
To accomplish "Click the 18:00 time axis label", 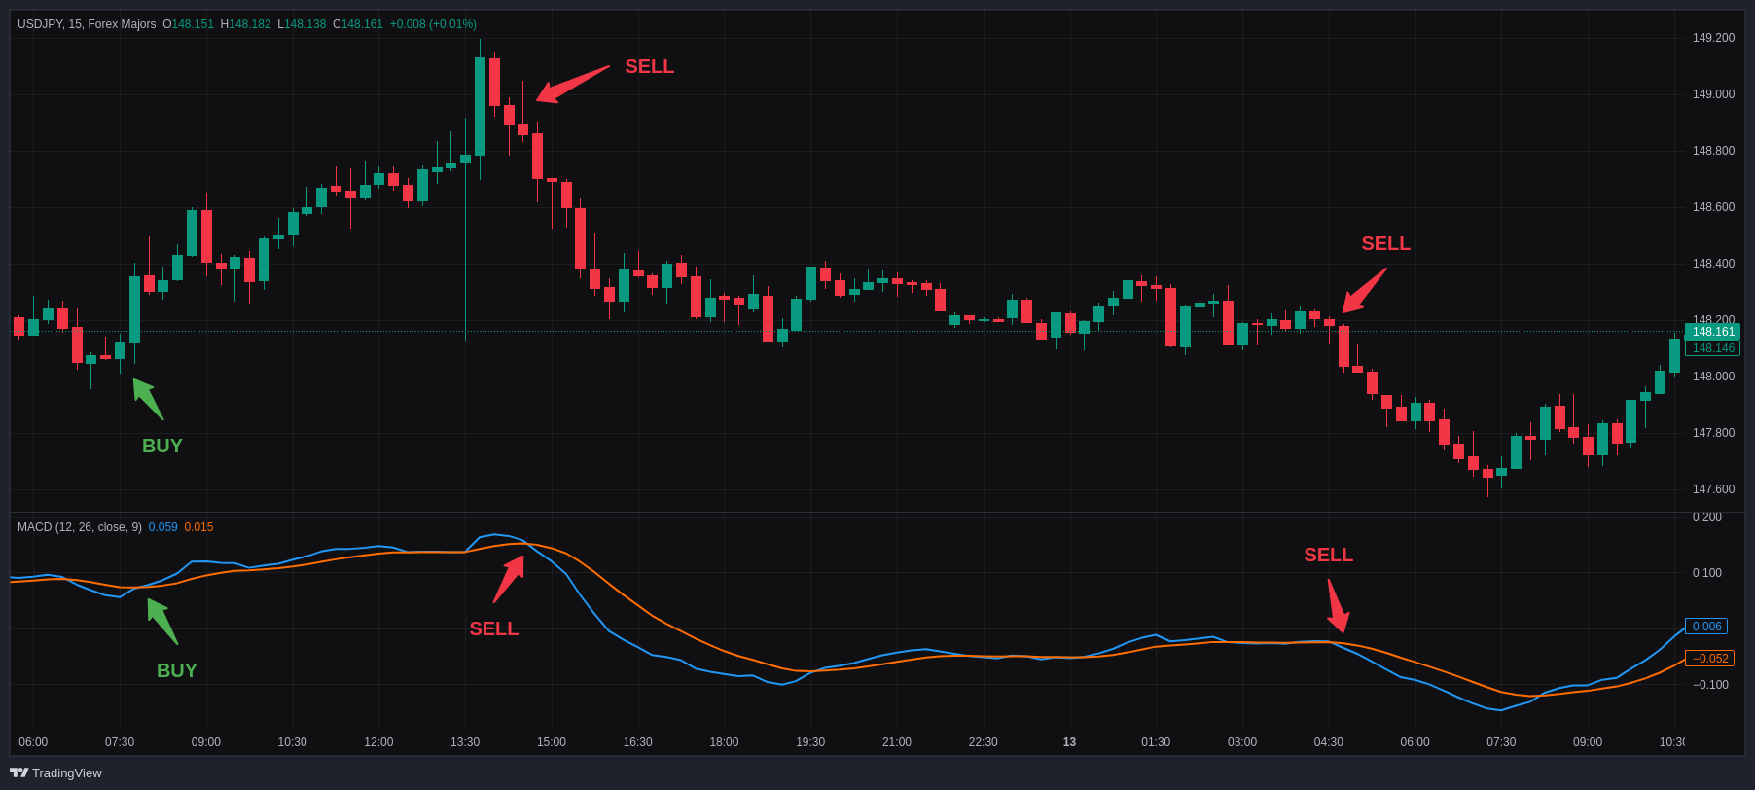I will 724,742.
